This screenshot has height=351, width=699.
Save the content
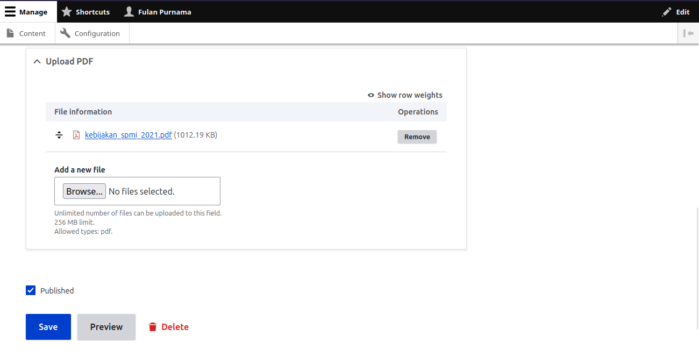(x=48, y=327)
